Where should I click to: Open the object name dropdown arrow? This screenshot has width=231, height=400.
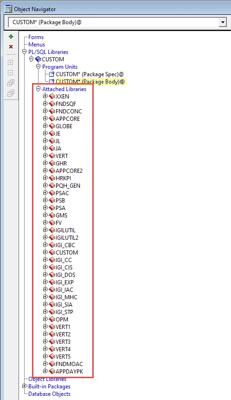(223, 22)
